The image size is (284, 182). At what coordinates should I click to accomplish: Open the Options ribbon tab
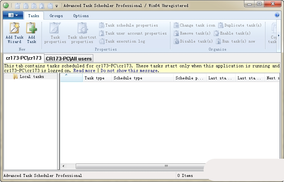coord(81,16)
